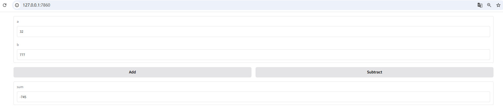Click the Add button
The height and width of the screenshot is (111, 503).
pyautogui.click(x=132, y=72)
